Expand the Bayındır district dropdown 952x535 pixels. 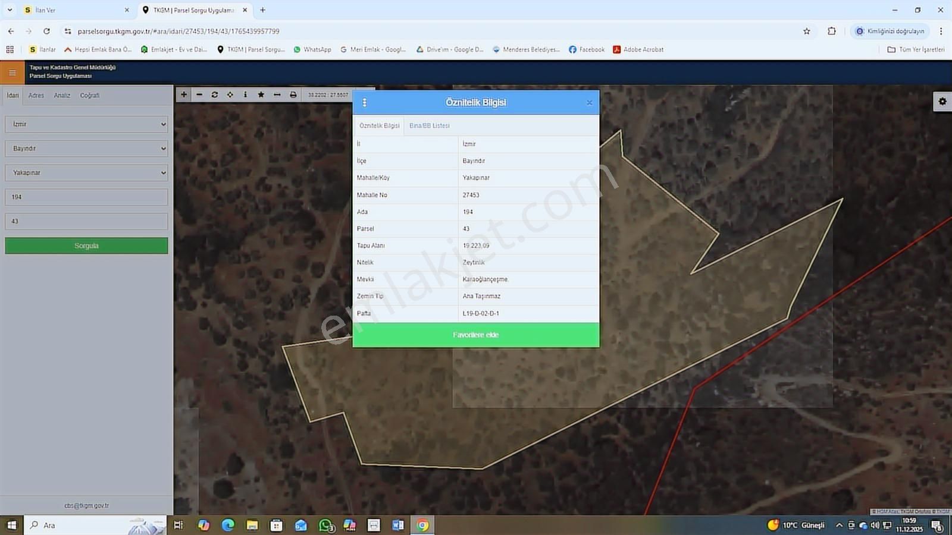click(86, 149)
